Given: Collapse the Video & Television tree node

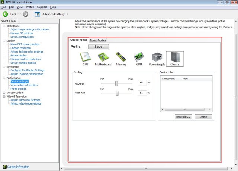Looking at the screenshot, I should (4, 96).
